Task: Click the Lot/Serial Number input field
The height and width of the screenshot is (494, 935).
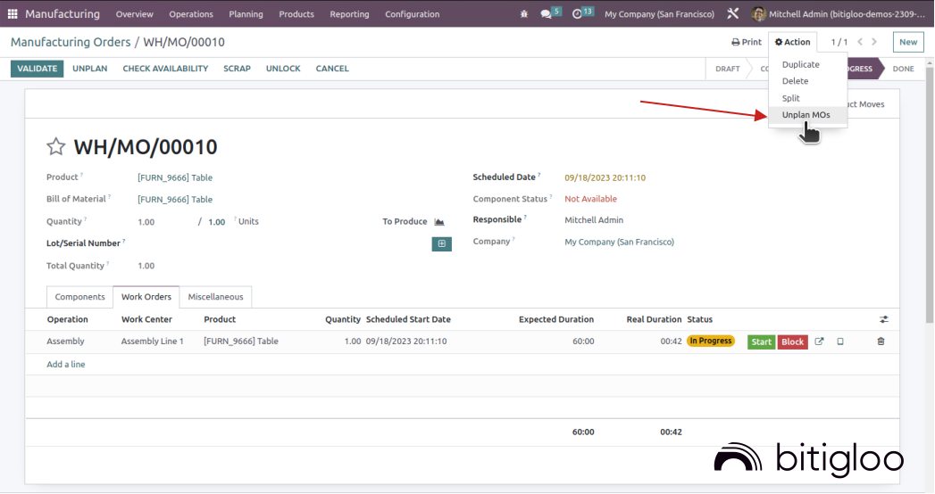Action: click(x=283, y=243)
